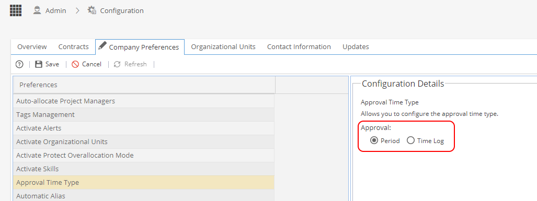
Task: Open the Contact Information tab
Action: tap(299, 47)
